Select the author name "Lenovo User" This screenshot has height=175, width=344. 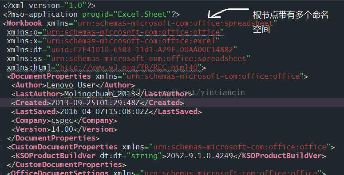coord(71,85)
